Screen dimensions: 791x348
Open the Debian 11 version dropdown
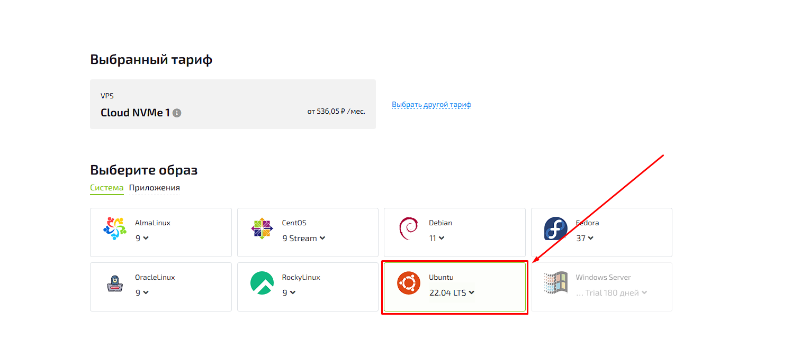coord(437,239)
